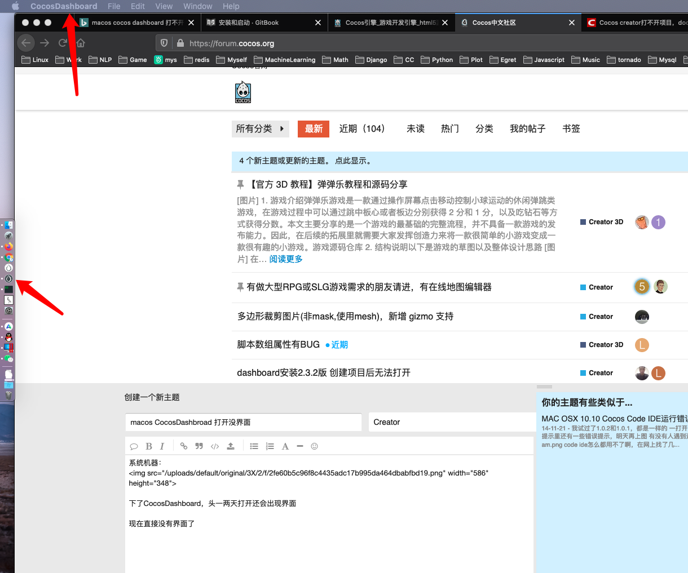Image resolution: width=688 pixels, height=573 pixels.
Task: Open the Apple menu
Action: pos(15,6)
